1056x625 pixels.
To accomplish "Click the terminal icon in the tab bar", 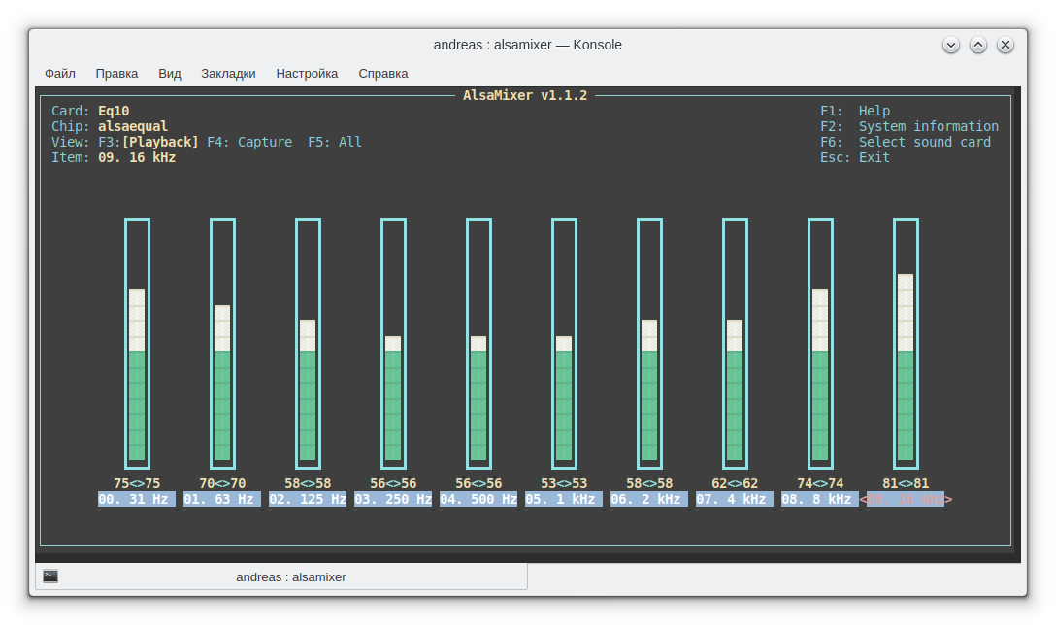I will coord(50,576).
